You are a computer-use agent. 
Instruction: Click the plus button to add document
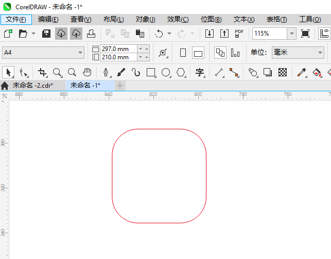coord(120,86)
